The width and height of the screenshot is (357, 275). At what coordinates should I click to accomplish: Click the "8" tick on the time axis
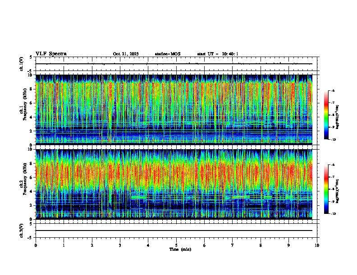[261, 245]
